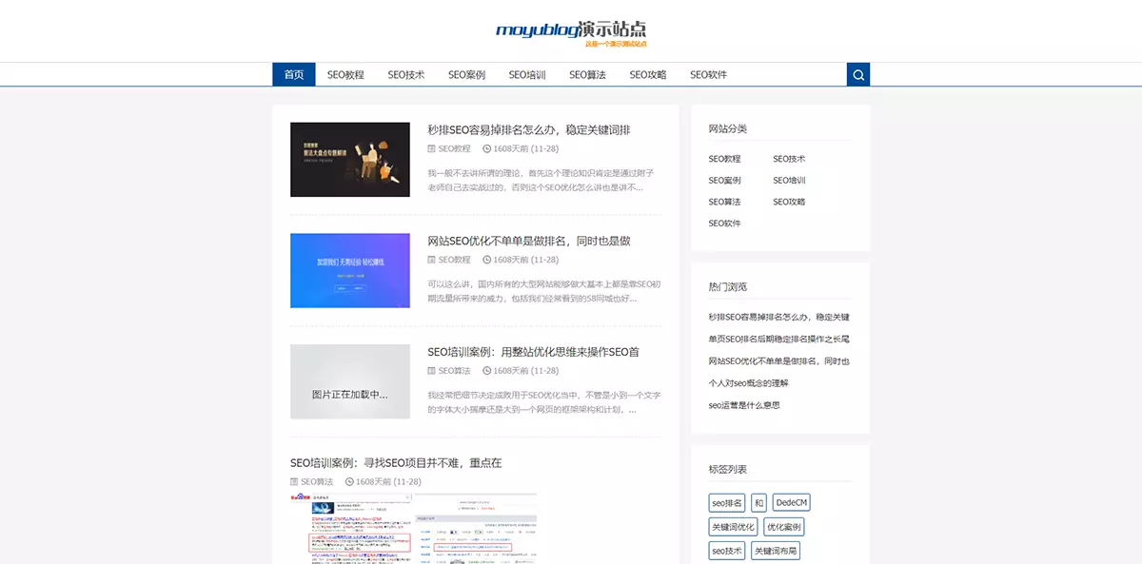The width and height of the screenshot is (1142, 564).
Task: Click 热门浏览 sidebar heading
Action: point(728,286)
